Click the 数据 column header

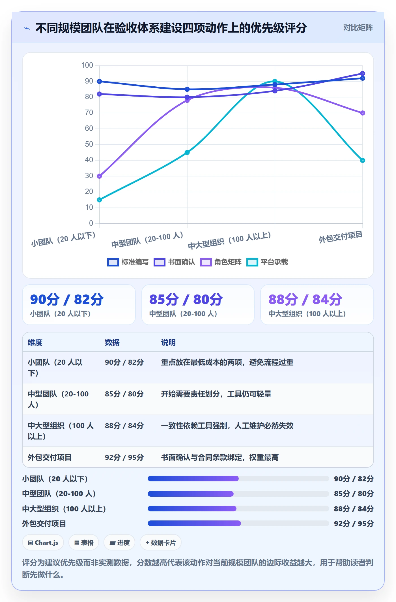point(112,342)
